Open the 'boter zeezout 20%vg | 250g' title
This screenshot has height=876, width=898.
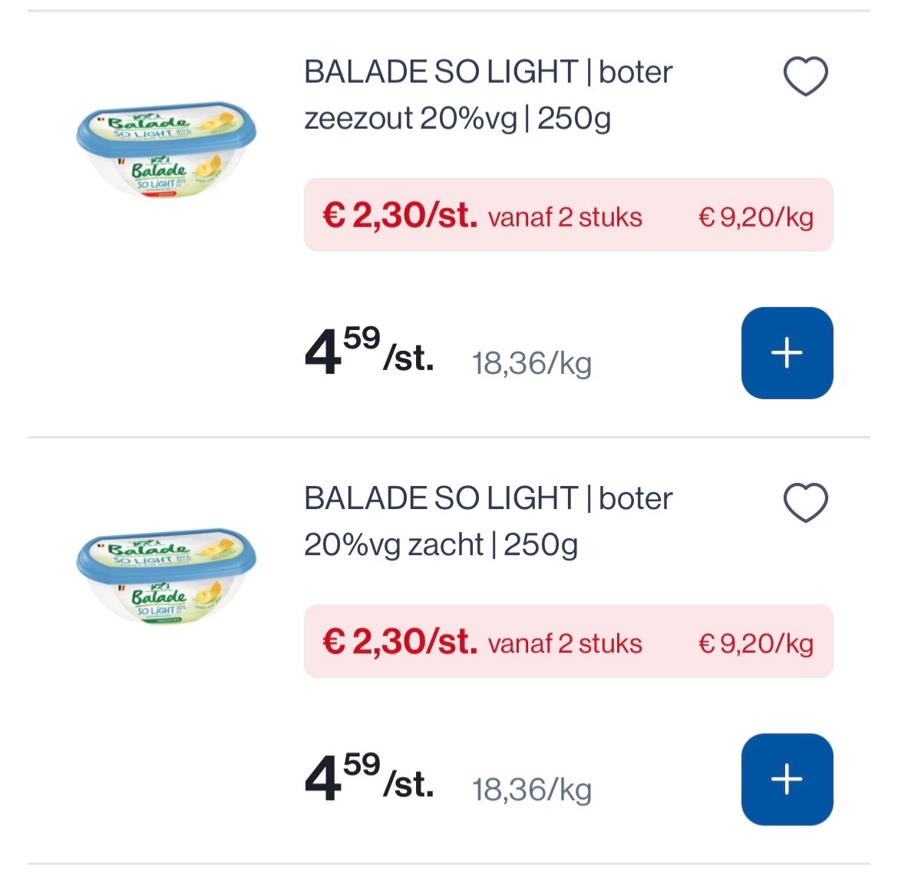click(x=488, y=95)
